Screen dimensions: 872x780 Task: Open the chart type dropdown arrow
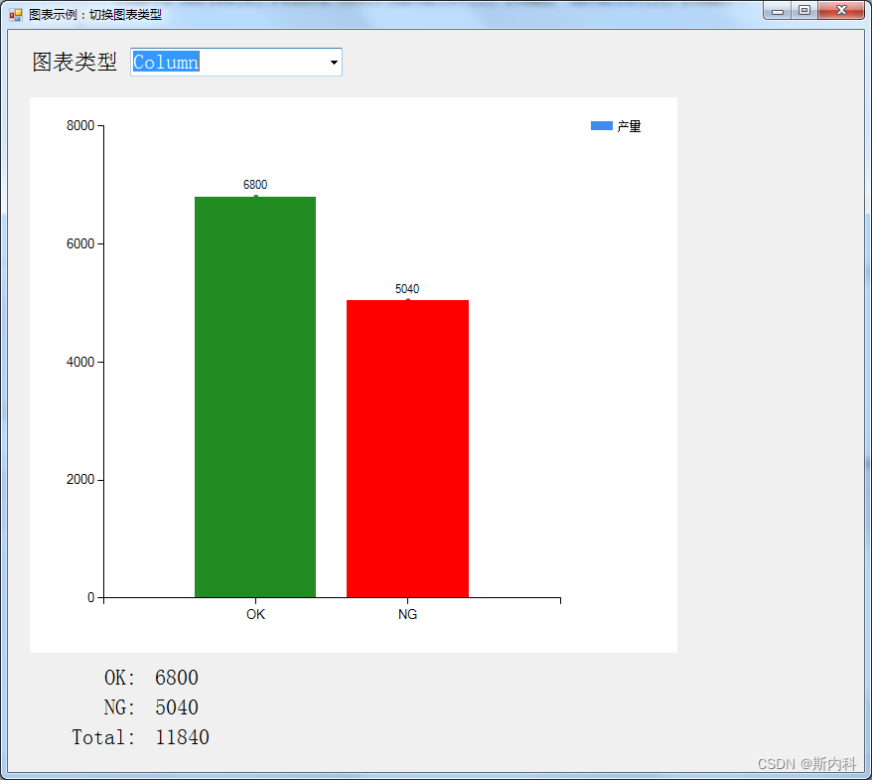334,63
